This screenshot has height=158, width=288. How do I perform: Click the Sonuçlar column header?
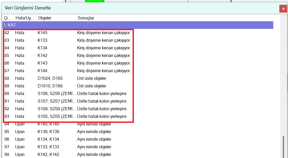(x=85, y=18)
